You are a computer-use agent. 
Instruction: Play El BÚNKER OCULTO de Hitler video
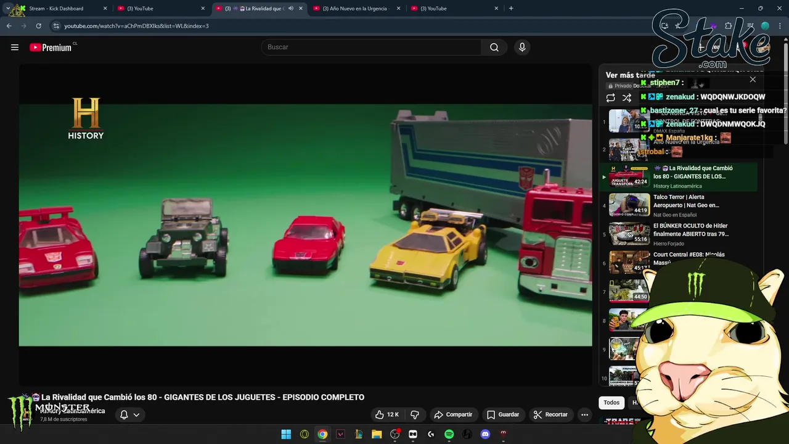(691, 230)
